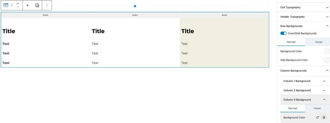Move the table block down
The height and width of the screenshot is (123, 330).
point(18,7)
